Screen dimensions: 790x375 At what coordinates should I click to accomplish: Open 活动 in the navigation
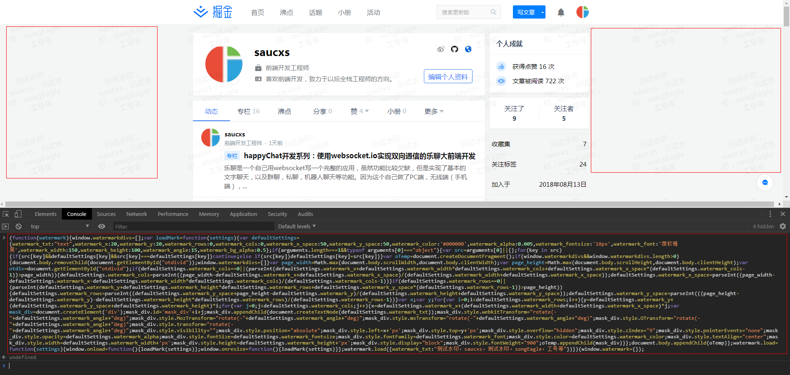(x=374, y=12)
